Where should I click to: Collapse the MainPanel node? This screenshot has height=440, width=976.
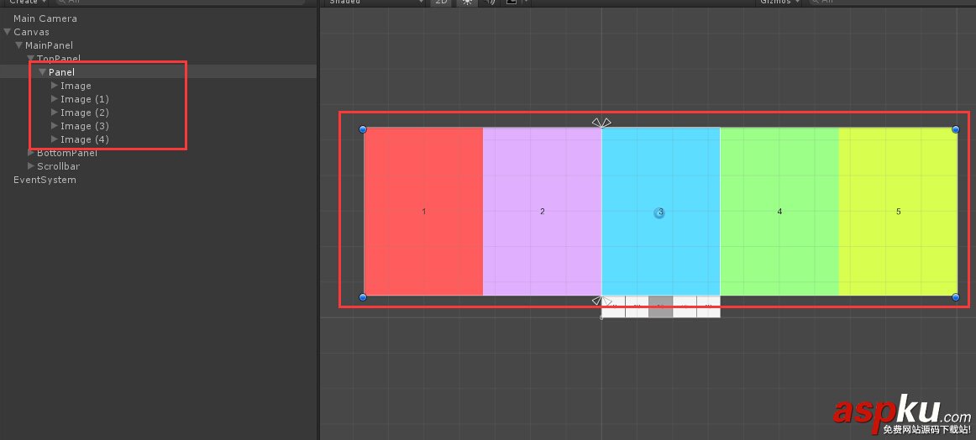click(x=19, y=45)
